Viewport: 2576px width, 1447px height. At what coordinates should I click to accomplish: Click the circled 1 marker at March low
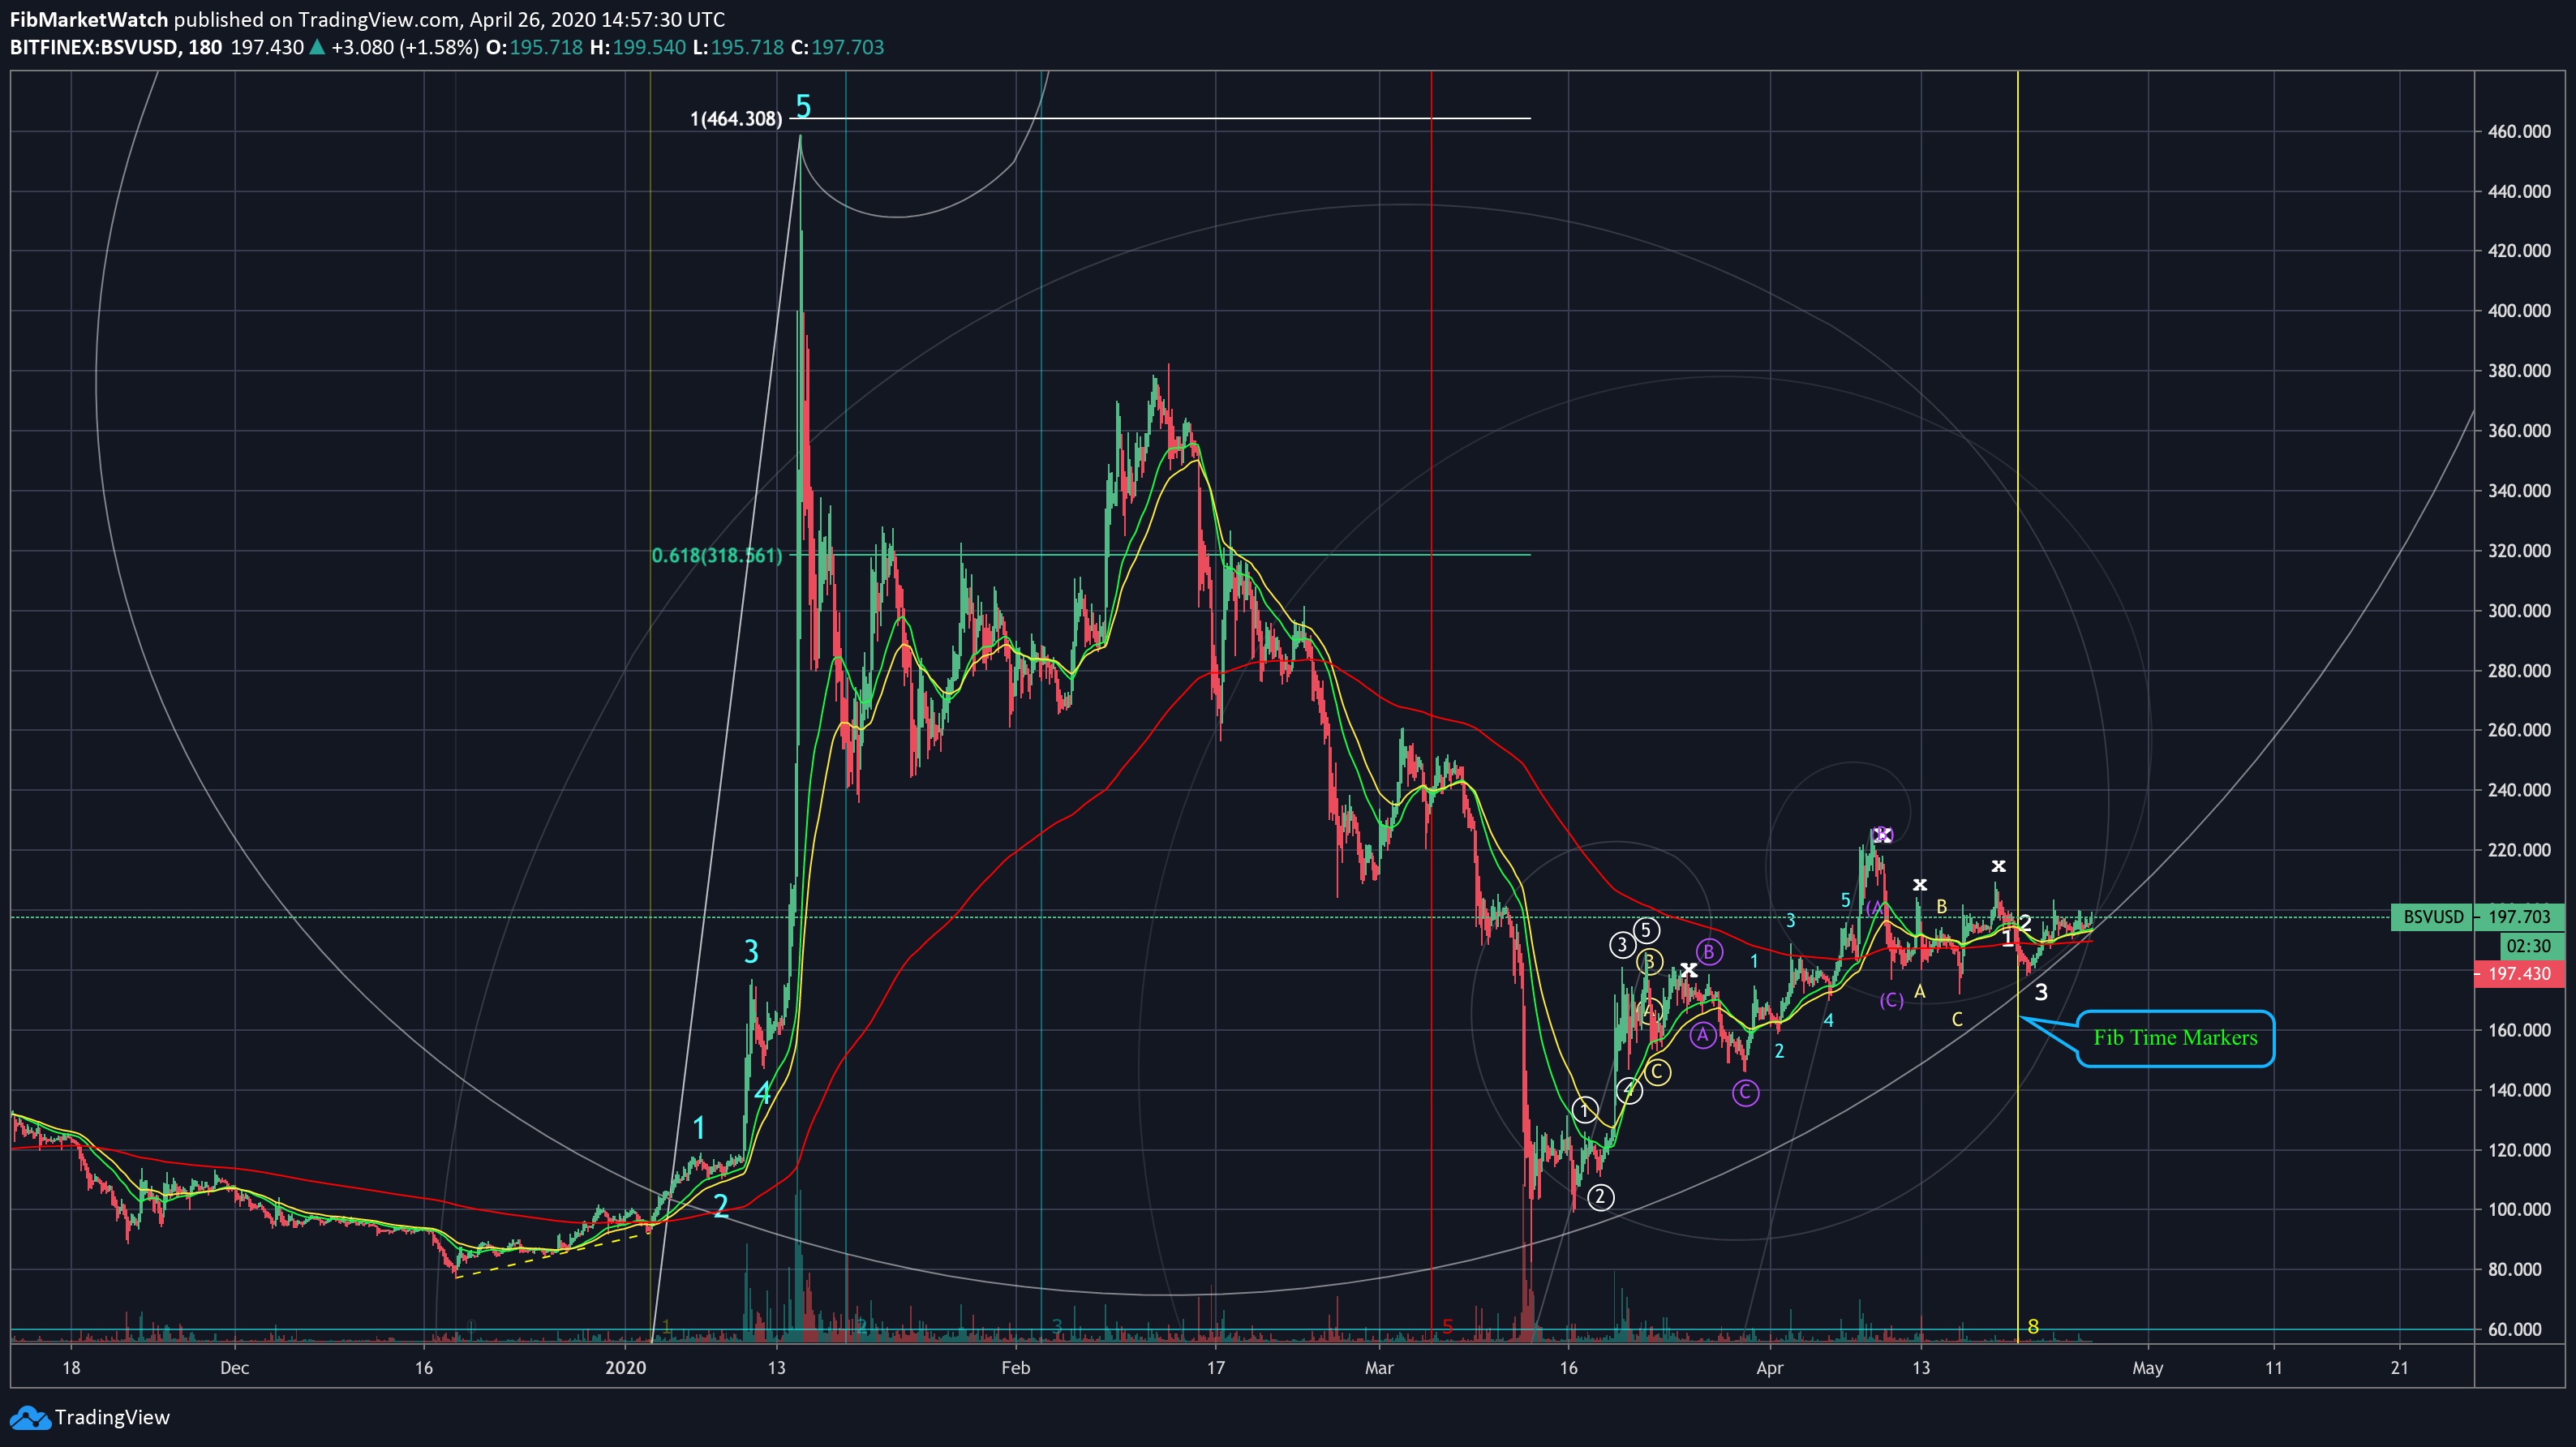click(x=1585, y=1110)
